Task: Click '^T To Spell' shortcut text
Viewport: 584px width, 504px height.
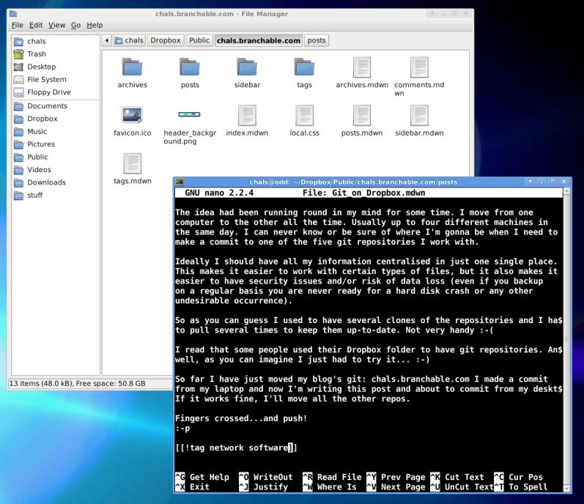Action: click(x=521, y=487)
